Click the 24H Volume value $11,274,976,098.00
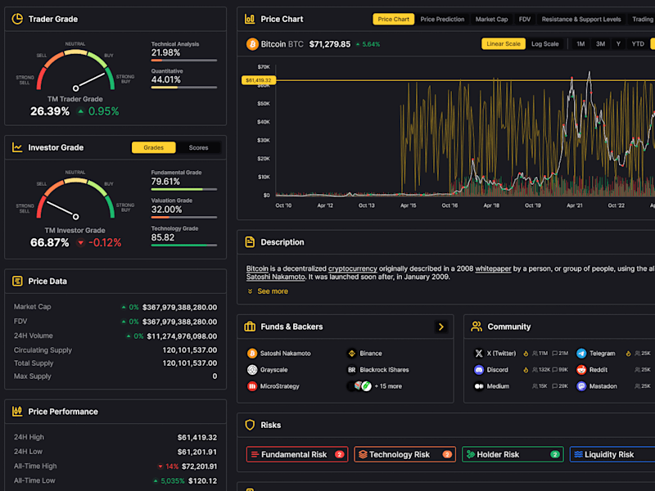Image resolution: width=655 pixels, height=491 pixels. [x=182, y=336]
